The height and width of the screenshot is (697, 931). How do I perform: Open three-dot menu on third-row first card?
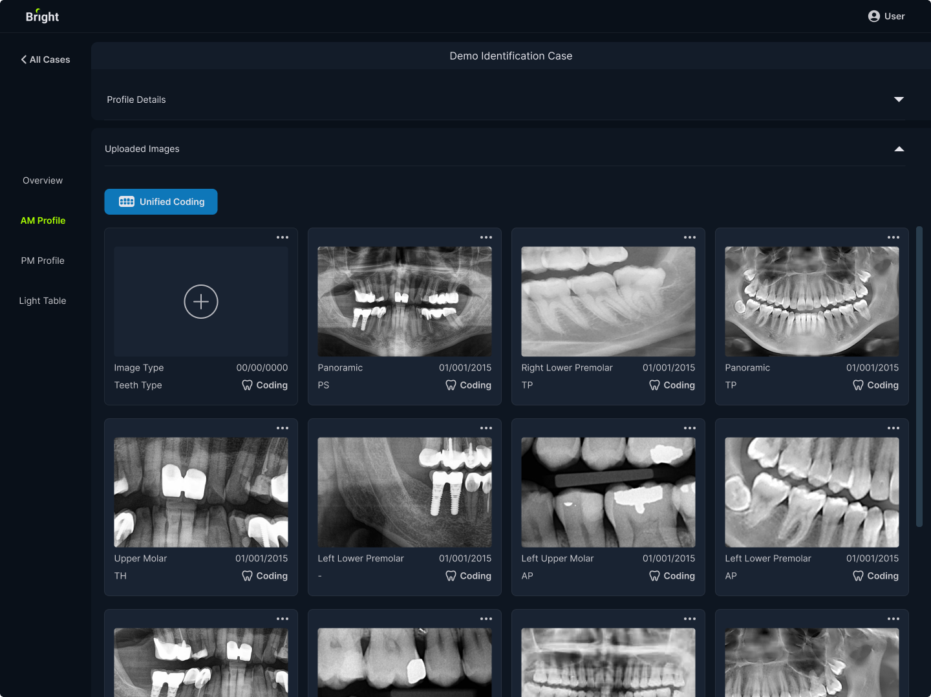pos(283,619)
